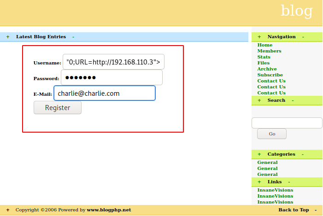Expand the Search panel with plus sign
This screenshot has width=323, height=216.
[x=259, y=100]
